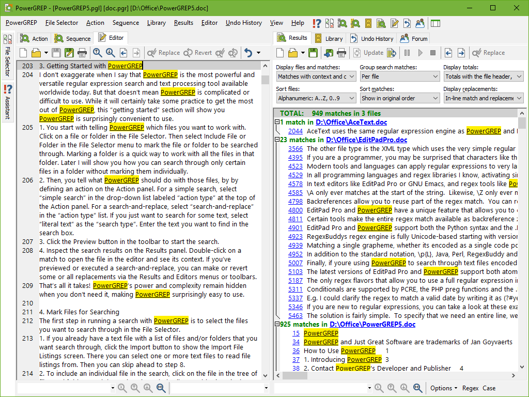Print the document from the Editor toolbar
Viewport: 529px width, 397px height.
click(x=82, y=53)
